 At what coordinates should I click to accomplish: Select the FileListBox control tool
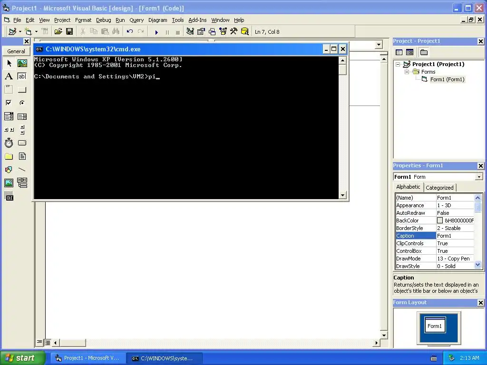(22, 156)
